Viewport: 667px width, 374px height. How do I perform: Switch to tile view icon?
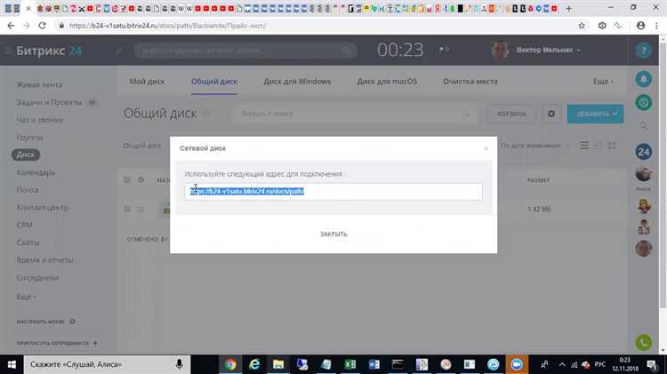(x=612, y=146)
